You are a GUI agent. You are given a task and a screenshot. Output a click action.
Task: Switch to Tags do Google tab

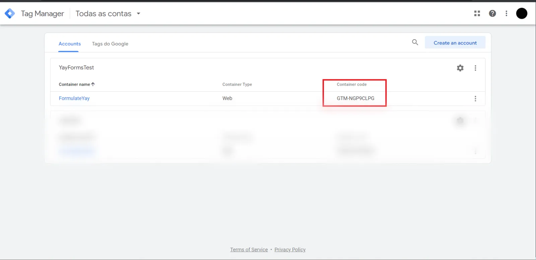coord(110,44)
